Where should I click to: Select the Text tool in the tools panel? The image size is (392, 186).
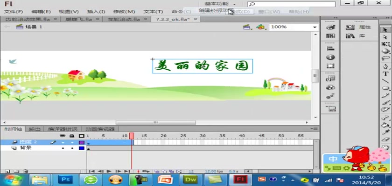pyautogui.click(x=386, y=73)
